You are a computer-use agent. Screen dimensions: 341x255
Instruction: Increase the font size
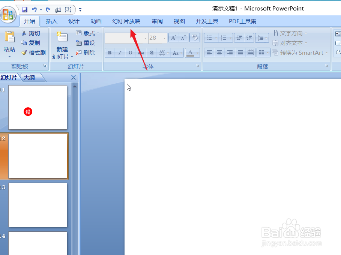[x=173, y=38]
